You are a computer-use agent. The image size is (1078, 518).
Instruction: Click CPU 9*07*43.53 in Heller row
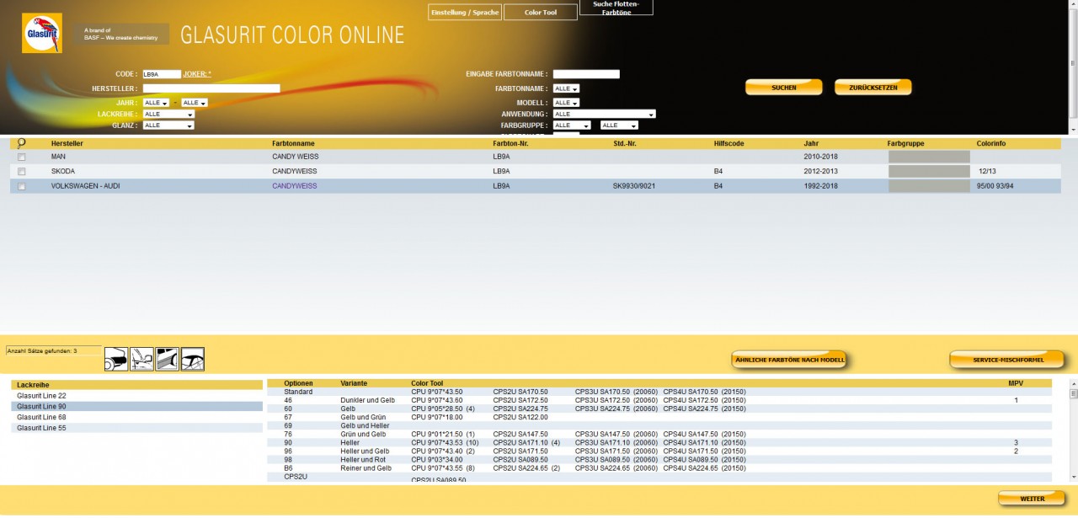[436, 442]
